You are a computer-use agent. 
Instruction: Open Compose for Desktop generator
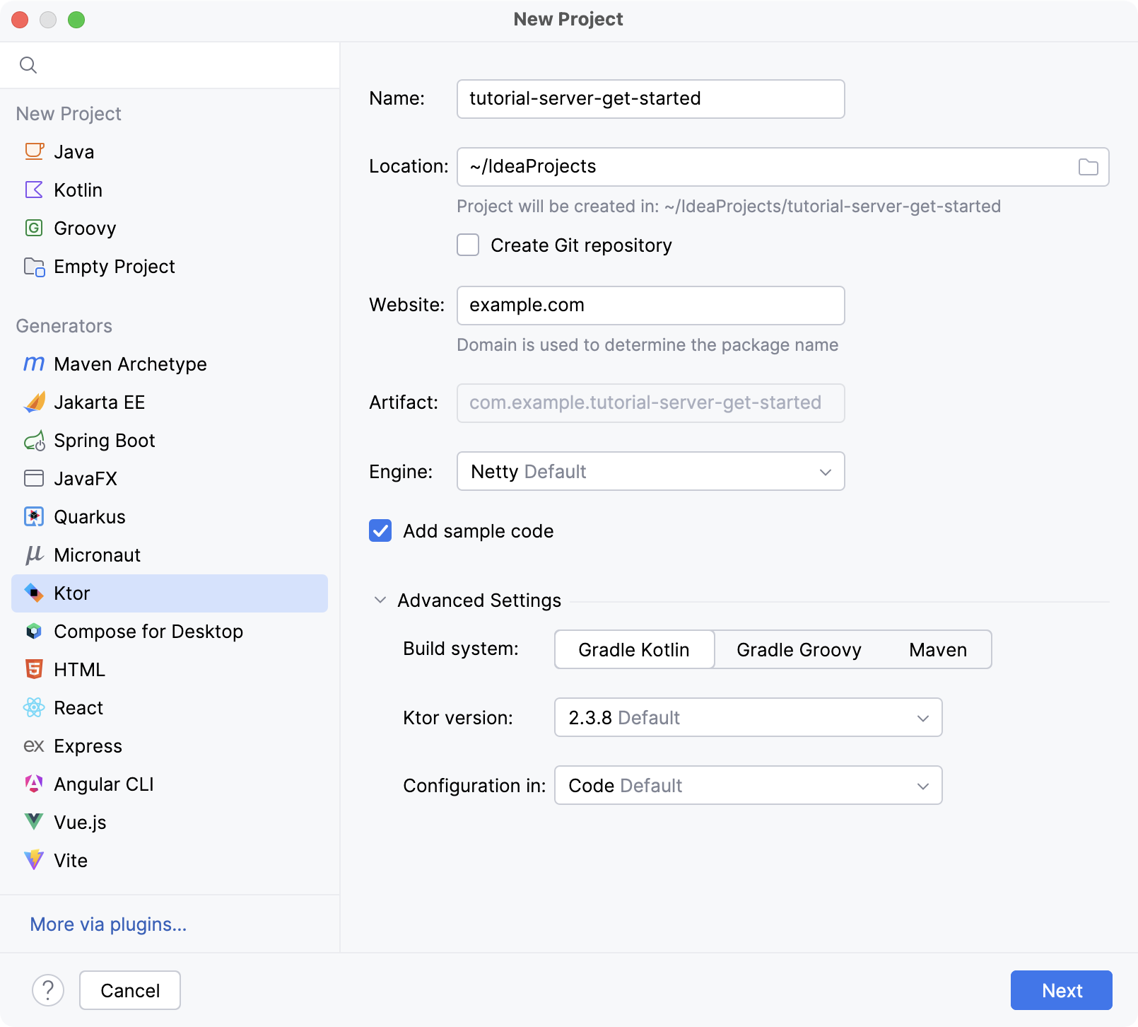(148, 631)
